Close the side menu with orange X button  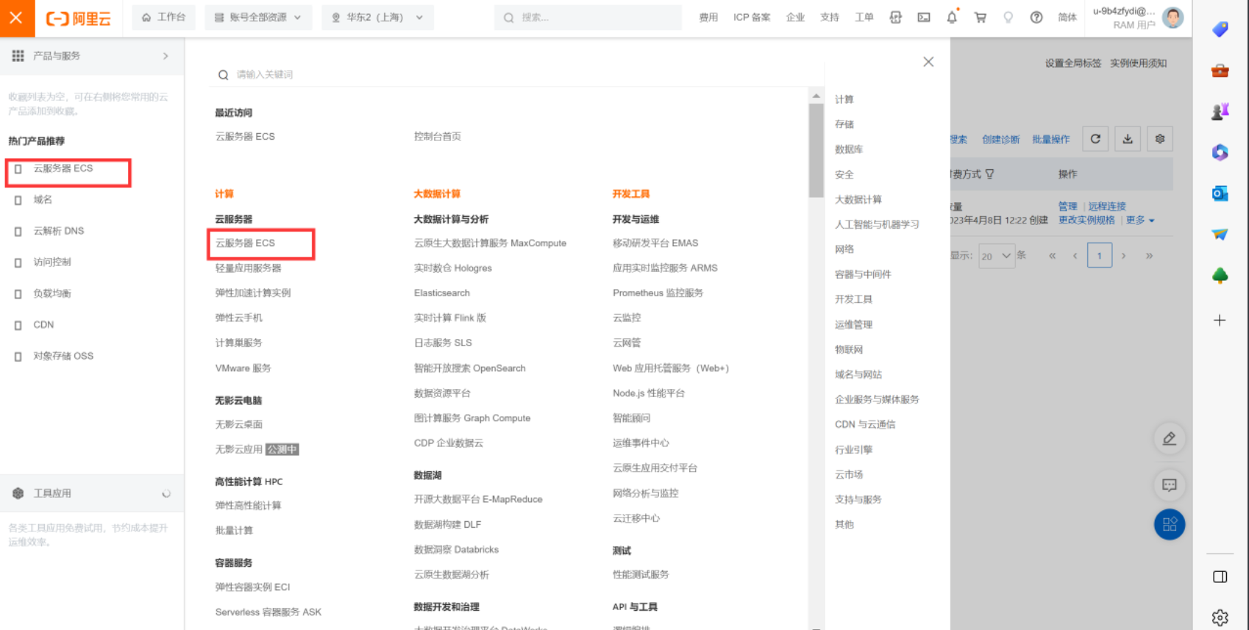click(x=16, y=18)
